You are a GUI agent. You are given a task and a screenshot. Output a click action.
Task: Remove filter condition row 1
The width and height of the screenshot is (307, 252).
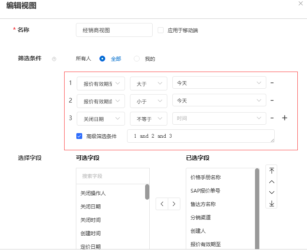pos(272,83)
